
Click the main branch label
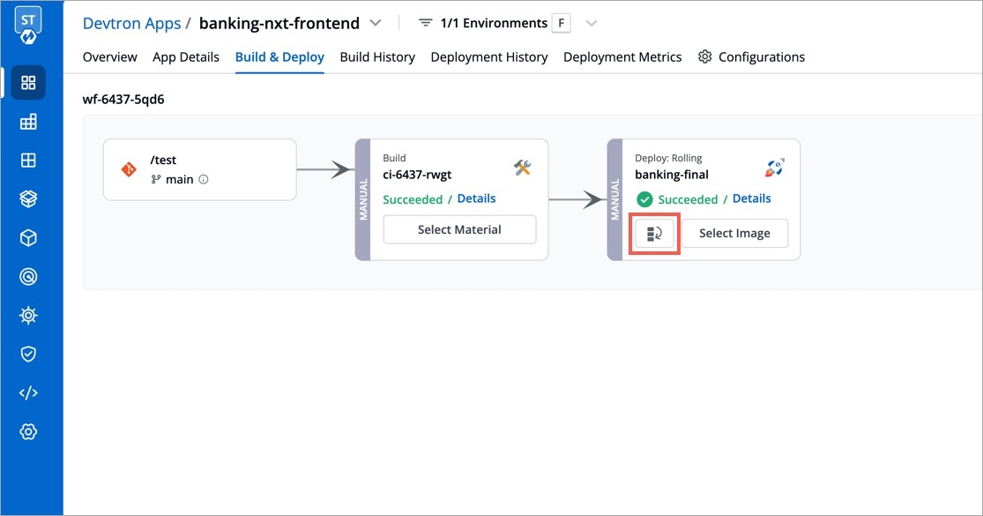tap(179, 179)
